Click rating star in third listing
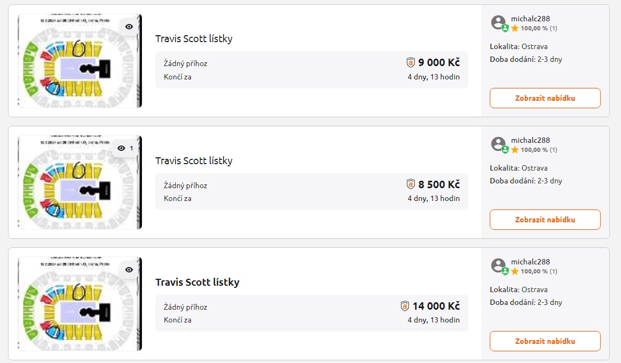The height and width of the screenshot is (363, 621). [x=515, y=271]
